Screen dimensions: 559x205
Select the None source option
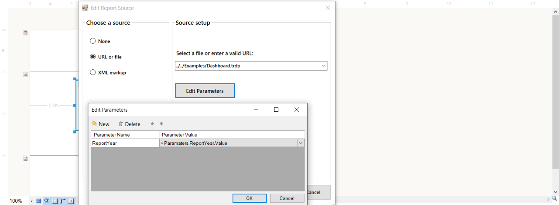tap(93, 41)
